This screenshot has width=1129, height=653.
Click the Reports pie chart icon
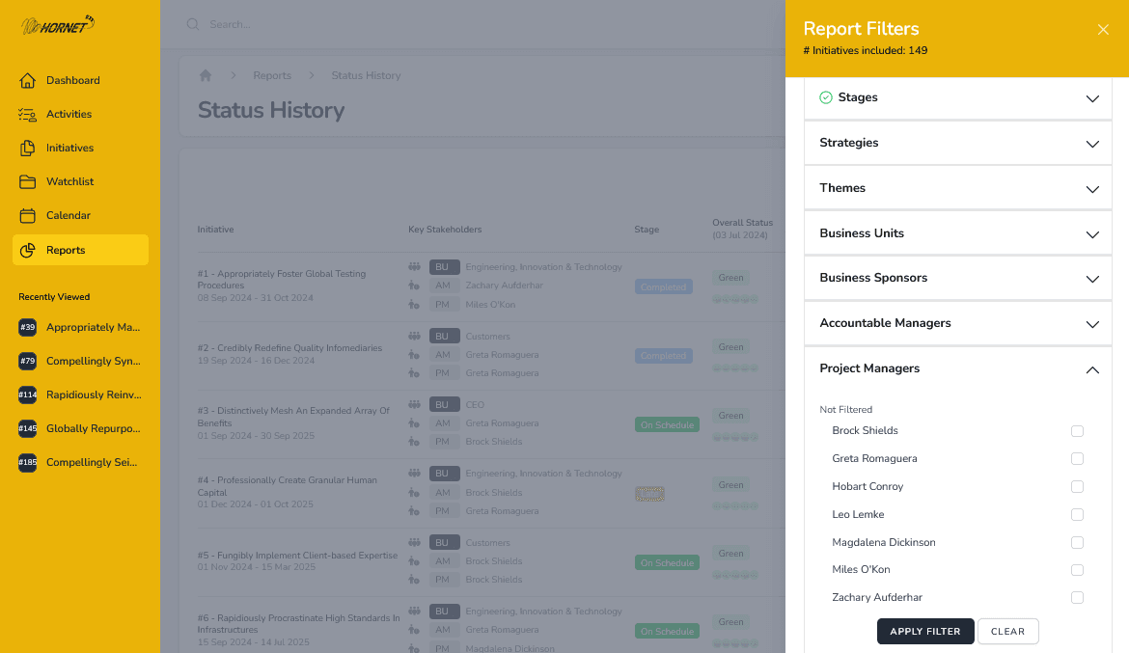coord(27,250)
